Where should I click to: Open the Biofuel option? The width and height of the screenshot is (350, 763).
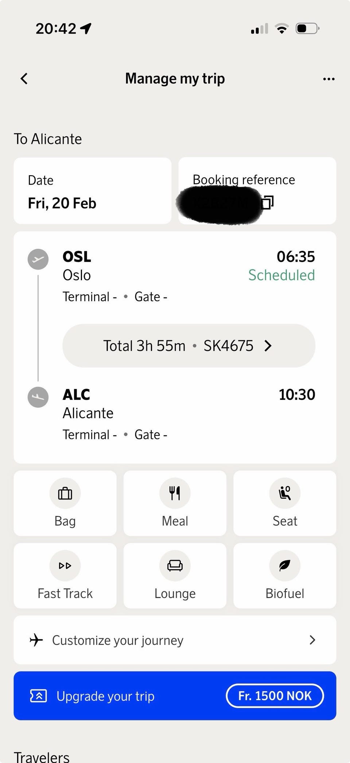[x=284, y=575]
